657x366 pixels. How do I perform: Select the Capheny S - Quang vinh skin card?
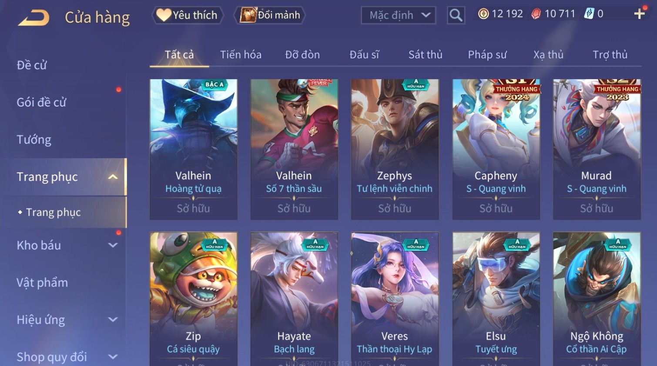click(x=496, y=149)
